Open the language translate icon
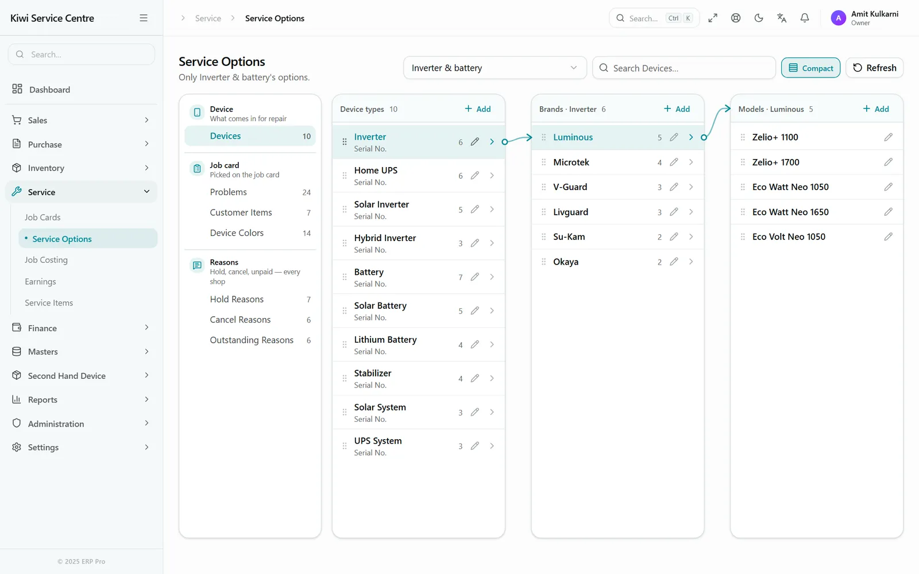This screenshot has height=574, width=919. pos(782,18)
